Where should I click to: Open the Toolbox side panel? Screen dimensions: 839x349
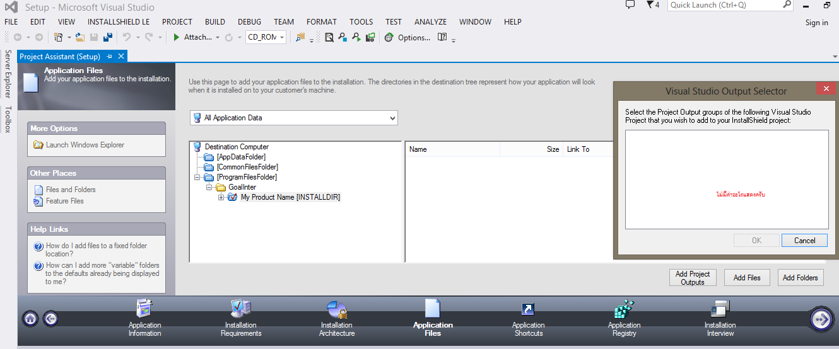pos(8,120)
